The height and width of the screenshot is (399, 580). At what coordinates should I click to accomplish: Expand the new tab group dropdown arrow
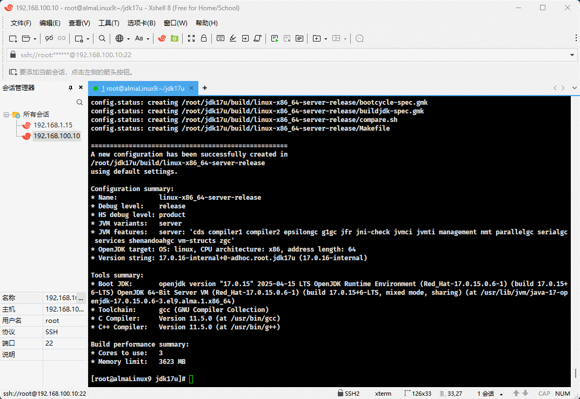tap(325, 39)
